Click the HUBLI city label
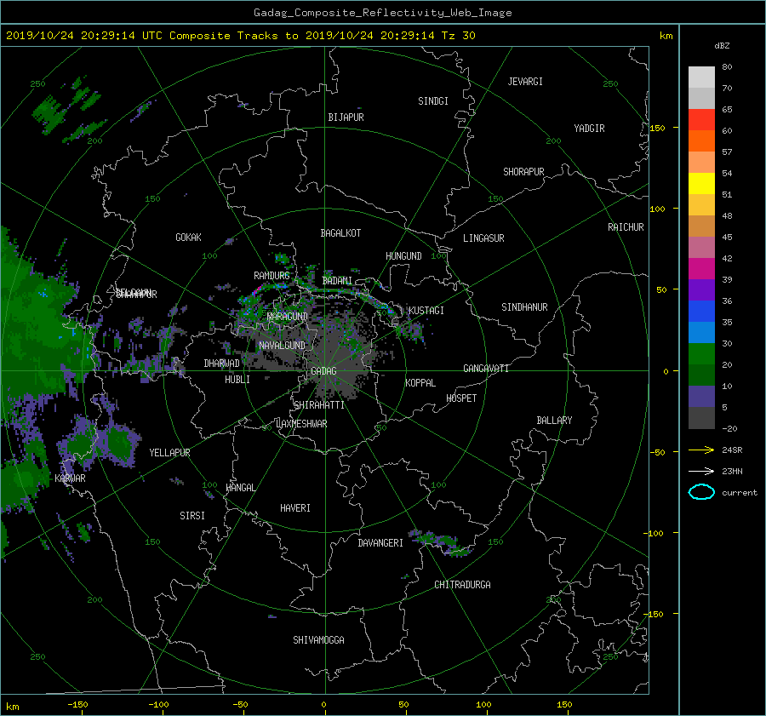 [237, 380]
